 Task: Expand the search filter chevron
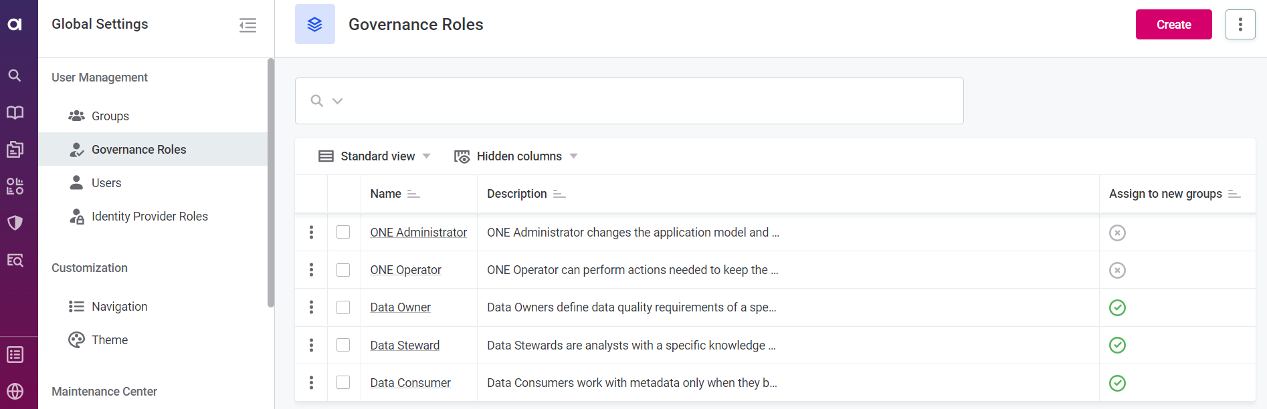(x=338, y=101)
